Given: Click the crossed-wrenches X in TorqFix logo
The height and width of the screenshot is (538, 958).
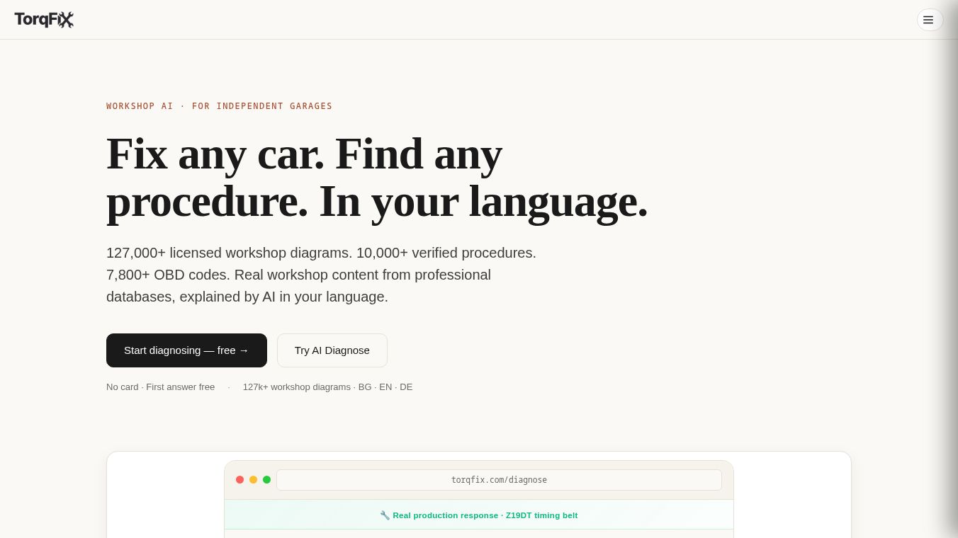Looking at the screenshot, I should 66,20.
